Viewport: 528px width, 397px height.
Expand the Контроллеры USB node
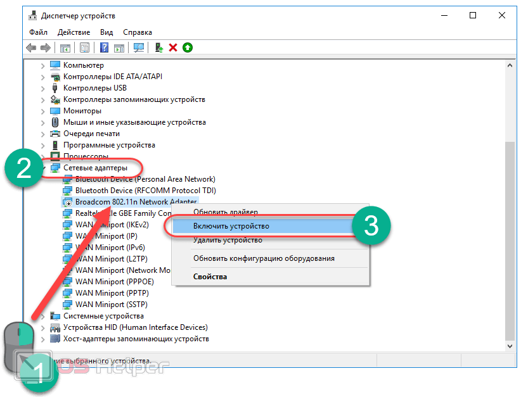pyautogui.click(x=42, y=88)
